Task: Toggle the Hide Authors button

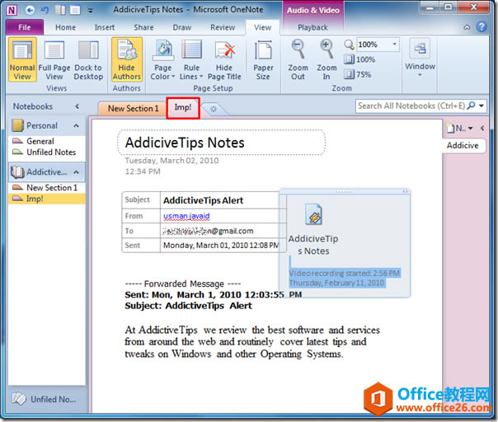Action: tap(126, 59)
